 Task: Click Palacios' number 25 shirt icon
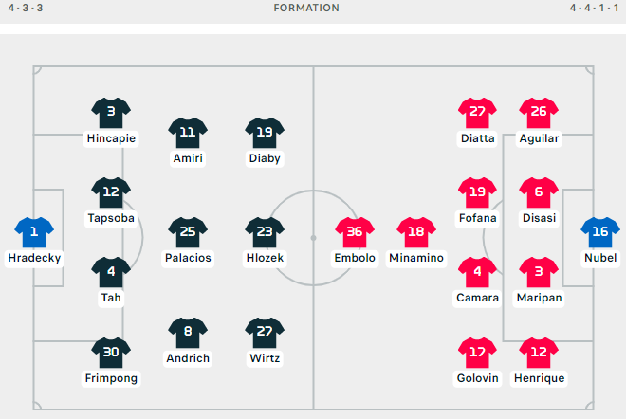[188, 232]
